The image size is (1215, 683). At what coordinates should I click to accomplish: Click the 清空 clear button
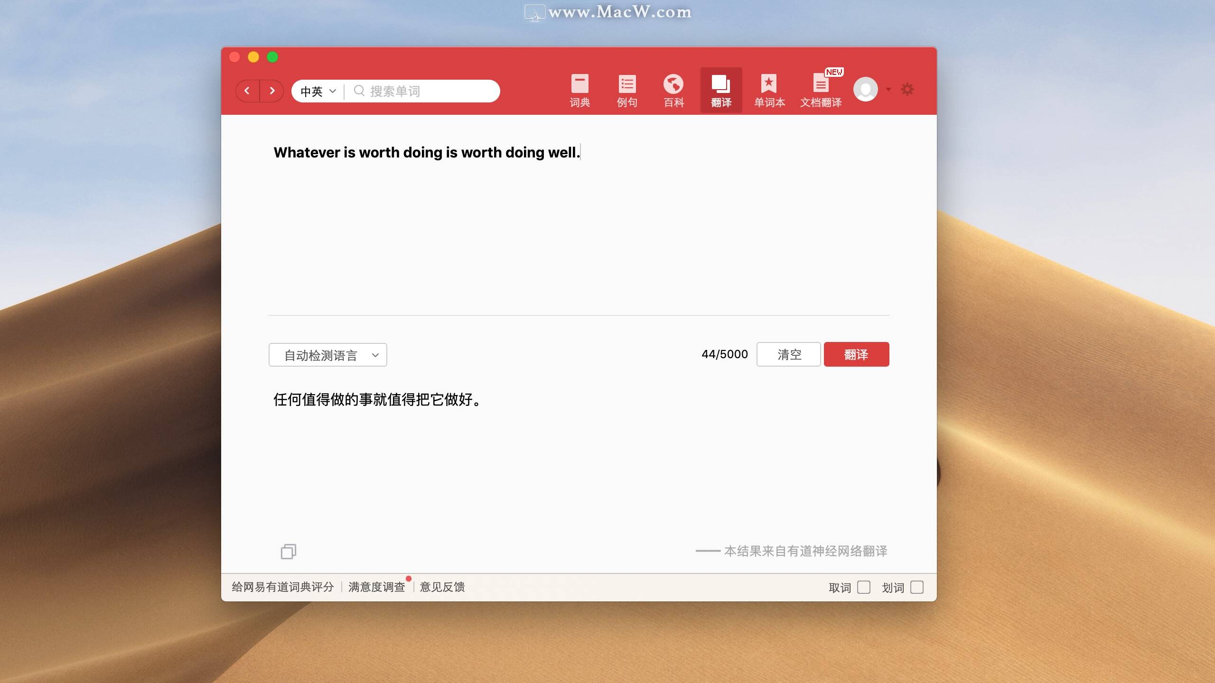[788, 354]
